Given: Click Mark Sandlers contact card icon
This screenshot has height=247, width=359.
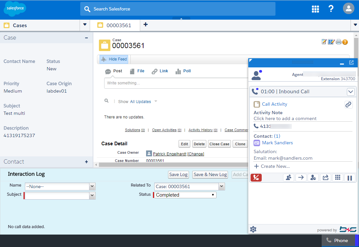Looking at the screenshot, I should [257, 143].
